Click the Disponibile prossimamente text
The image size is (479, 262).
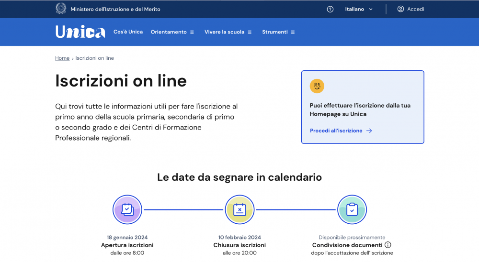pos(352,237)
